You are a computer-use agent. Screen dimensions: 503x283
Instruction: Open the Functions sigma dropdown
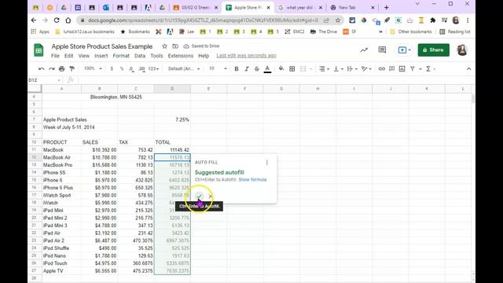(430, 68)
